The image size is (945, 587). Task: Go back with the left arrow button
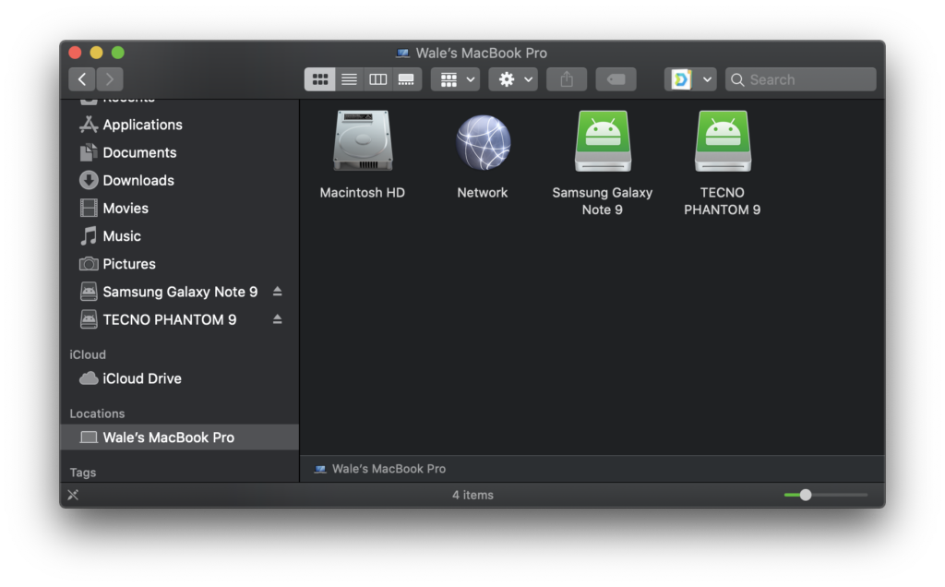tap(82, 79)
